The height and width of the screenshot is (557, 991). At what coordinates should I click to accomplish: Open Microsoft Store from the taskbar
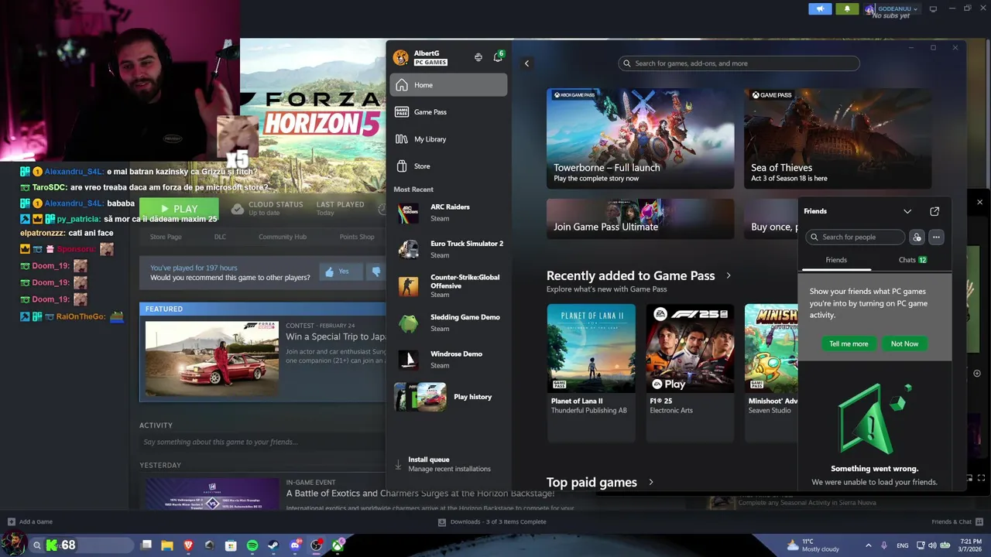click(231, 545)
